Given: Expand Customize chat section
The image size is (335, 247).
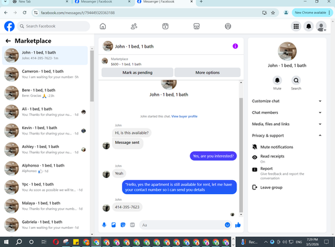Looking at the screenshot, I should [x=287, y=101].
